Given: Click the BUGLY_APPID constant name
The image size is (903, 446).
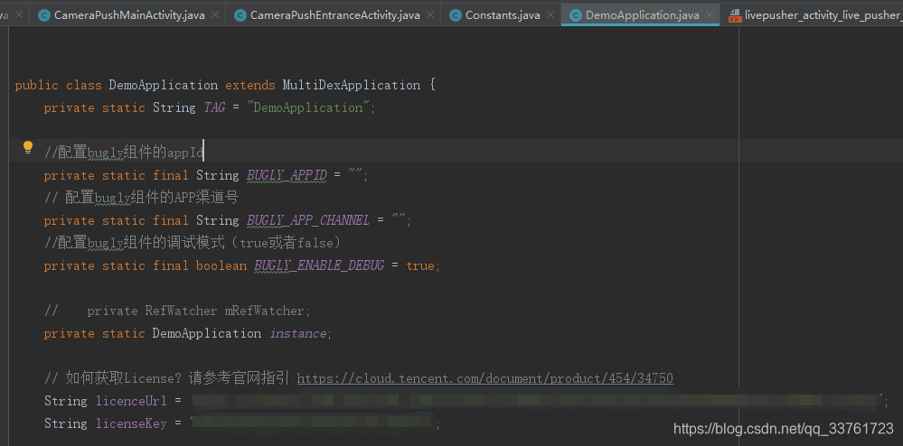Looking at the screenshot, I should point(287,175).
